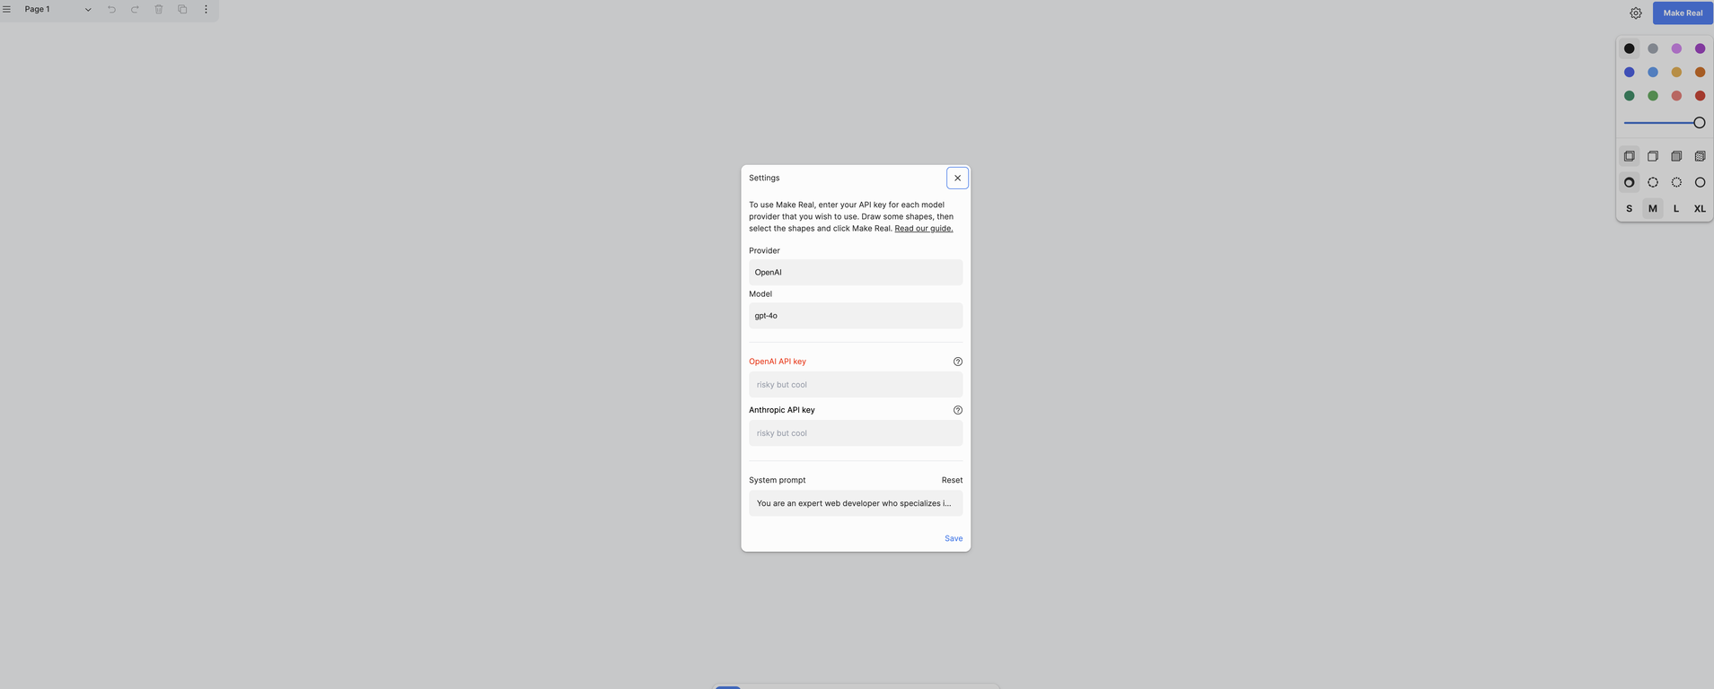Focus the OpenAI API key field
The image size is (1714, 689).
(x=856, y=385)
